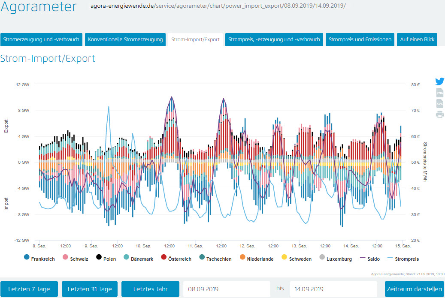Print the chart using printer icon
445x298 pixels.
tap(439, 114)
